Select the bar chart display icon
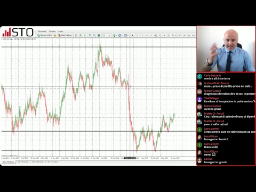Image resolution: width=256 pixels, height=192 pixels. pos(76,35)
